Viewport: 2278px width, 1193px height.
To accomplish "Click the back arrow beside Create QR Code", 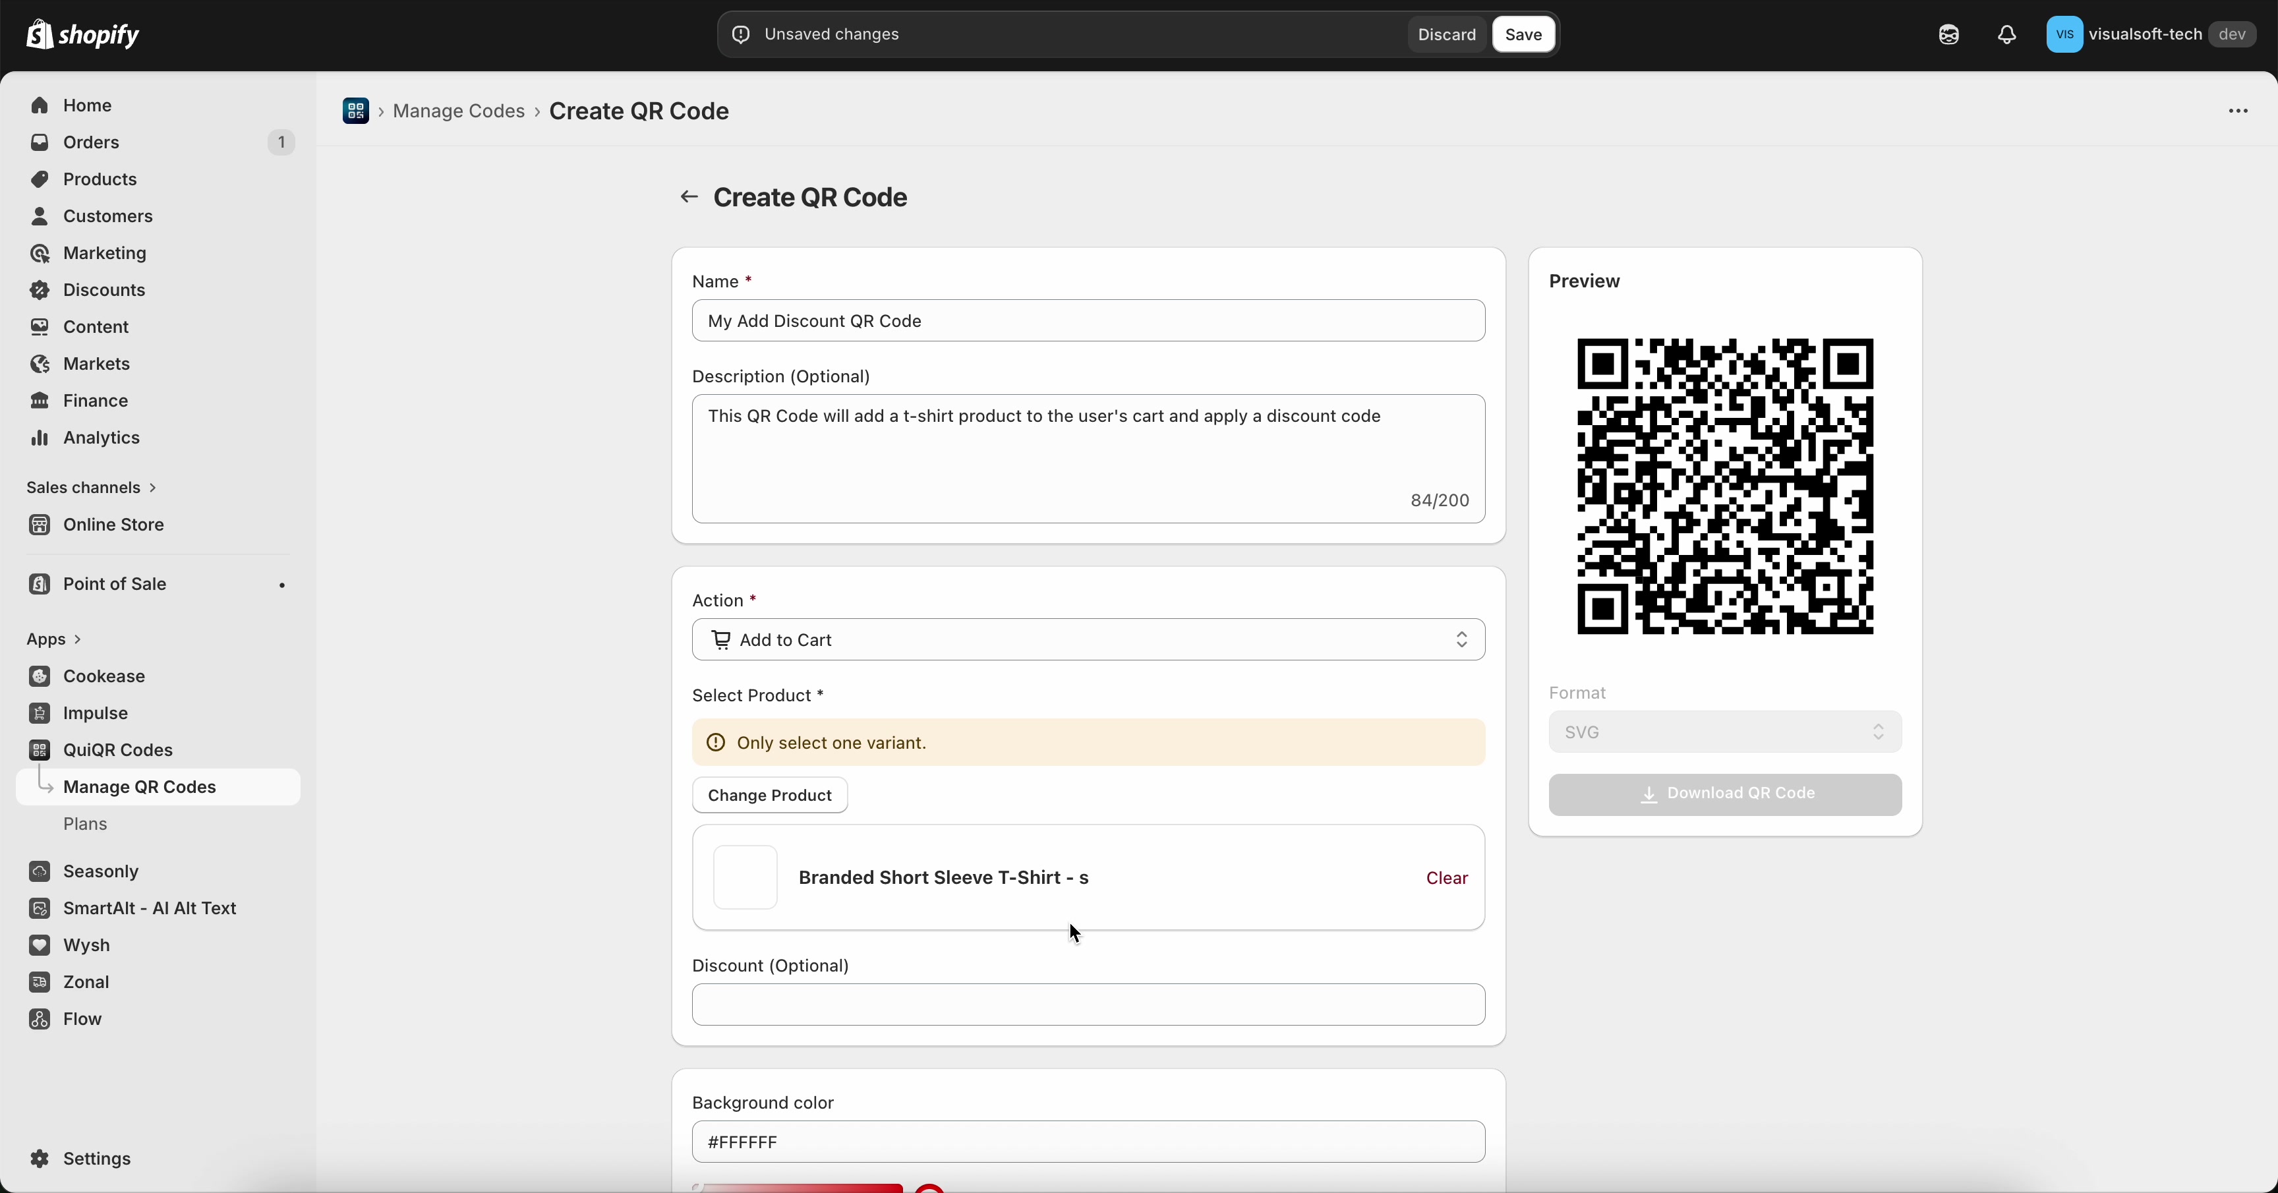I will 689,196.
